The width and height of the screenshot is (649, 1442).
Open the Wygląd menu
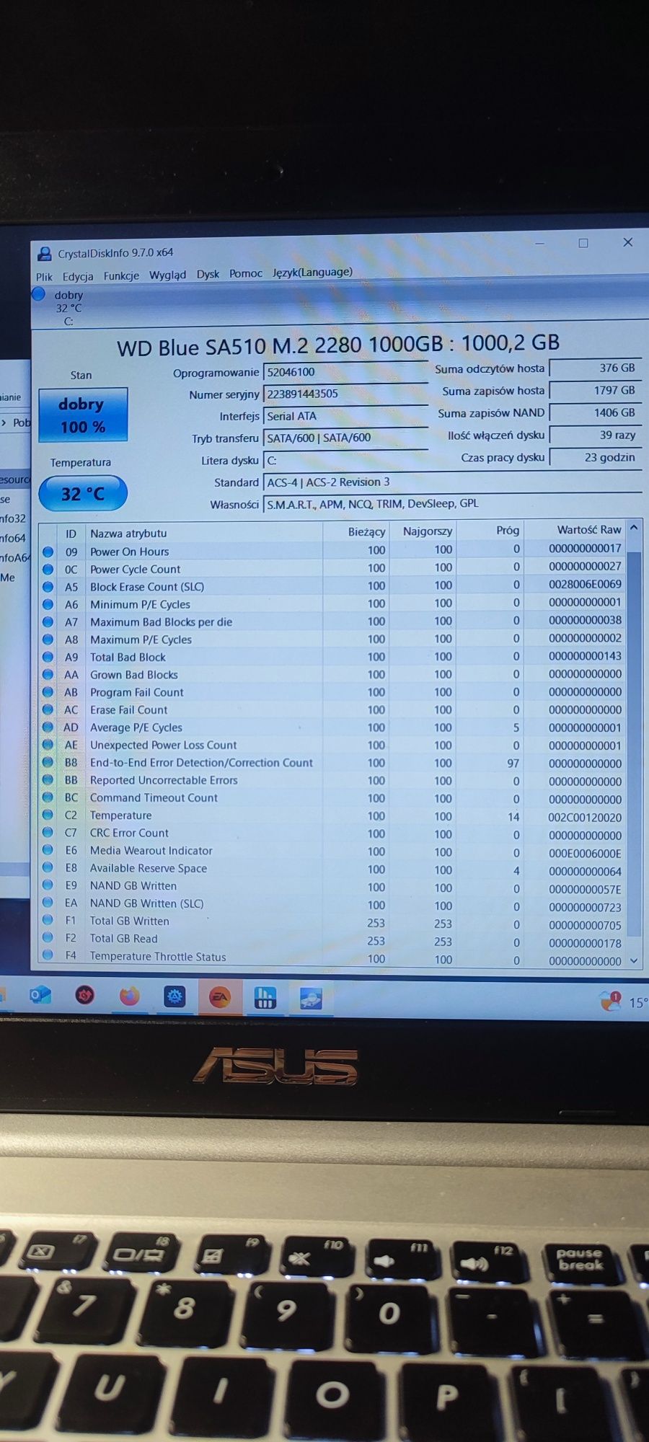coord(167,275)
